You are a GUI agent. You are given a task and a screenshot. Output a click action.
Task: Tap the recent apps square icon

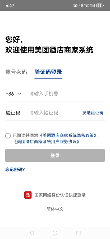[78, 233]
